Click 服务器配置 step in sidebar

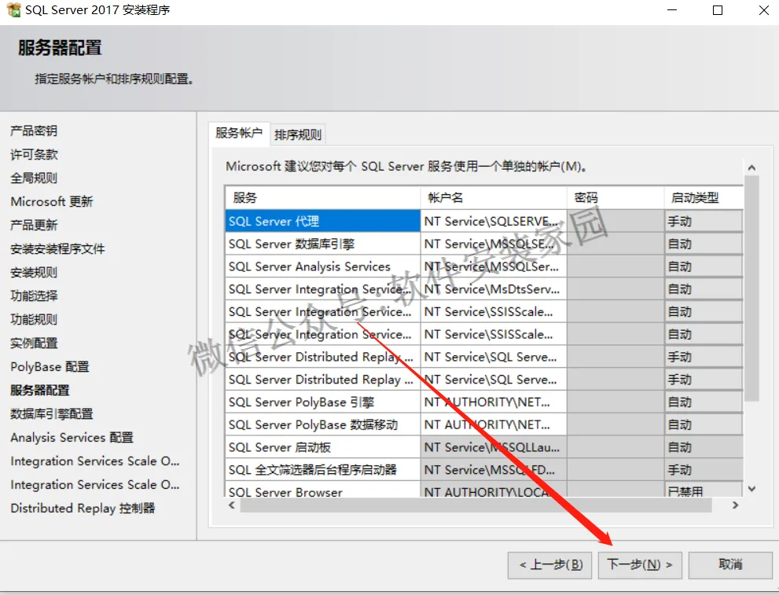[x=40, y=391]
